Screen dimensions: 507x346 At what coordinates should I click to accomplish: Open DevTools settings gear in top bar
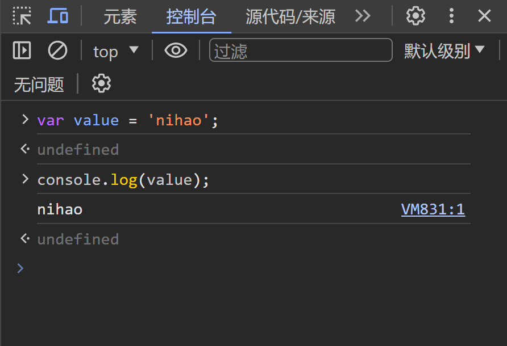415,16
